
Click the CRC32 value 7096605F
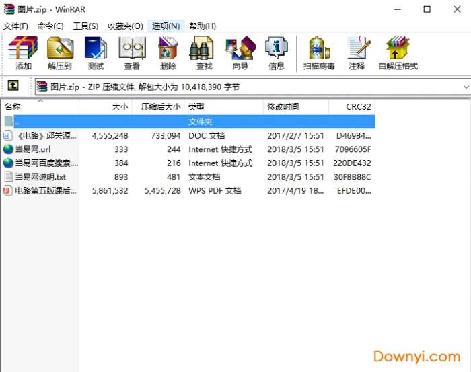(353, 149)
